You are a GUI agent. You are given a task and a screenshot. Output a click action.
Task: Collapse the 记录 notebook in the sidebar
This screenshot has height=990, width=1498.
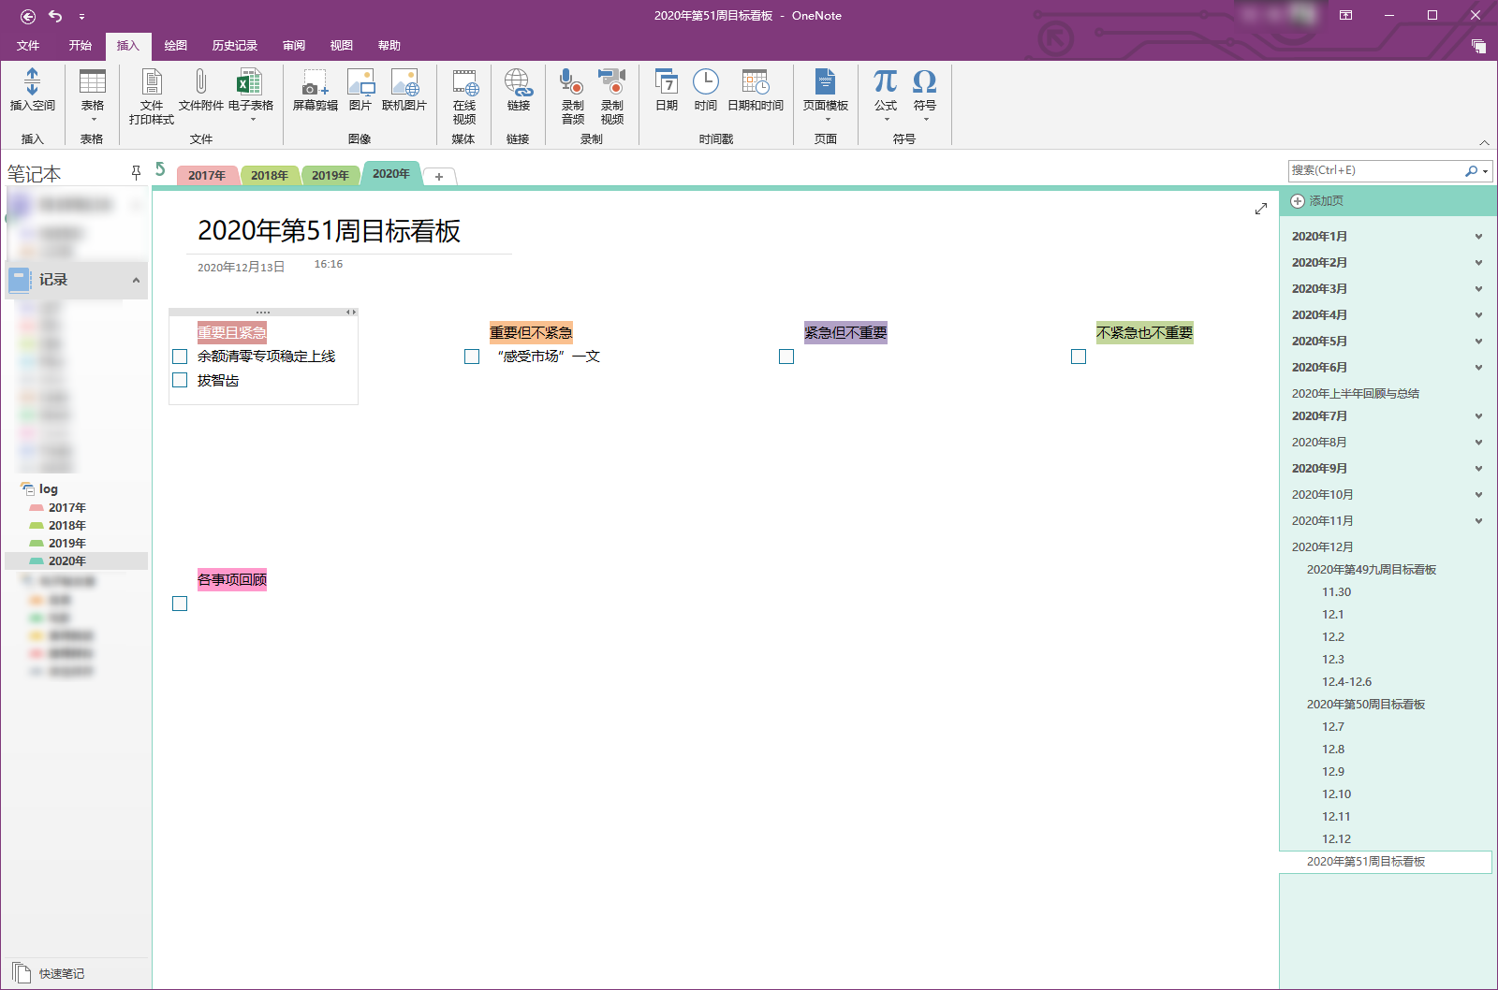pyautogui.click(x=136, y=280)
